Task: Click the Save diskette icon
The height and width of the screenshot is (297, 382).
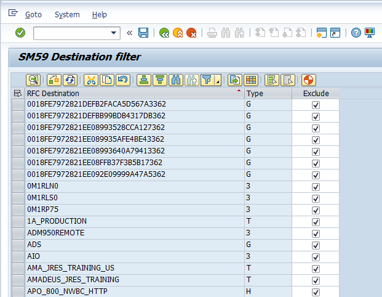Action: [x=143, y=33]
